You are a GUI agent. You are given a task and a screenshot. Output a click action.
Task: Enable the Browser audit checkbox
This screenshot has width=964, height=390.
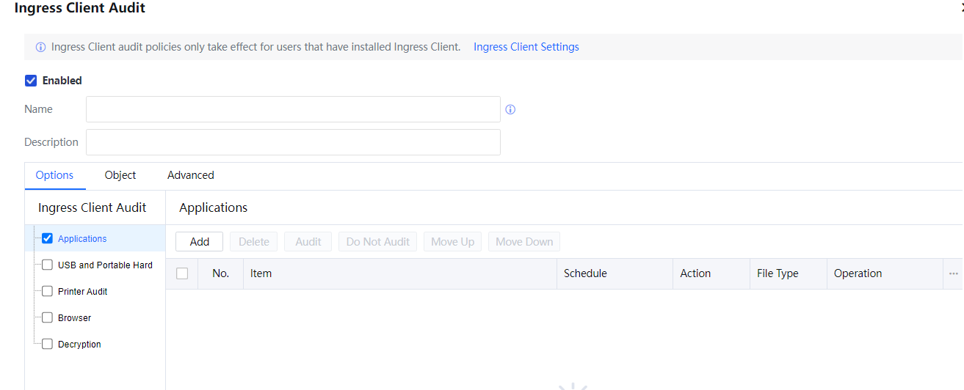48,317
